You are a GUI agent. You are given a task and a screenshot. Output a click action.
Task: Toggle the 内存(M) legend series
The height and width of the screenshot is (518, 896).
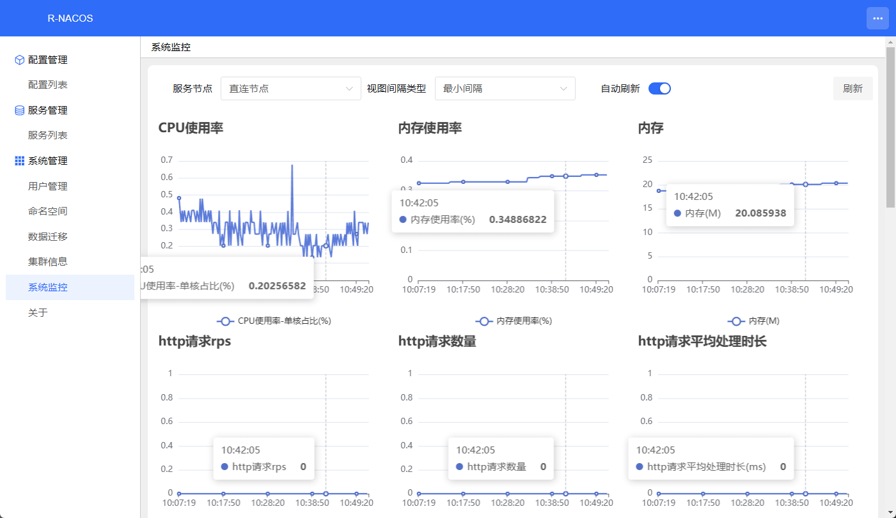(753, 321)
